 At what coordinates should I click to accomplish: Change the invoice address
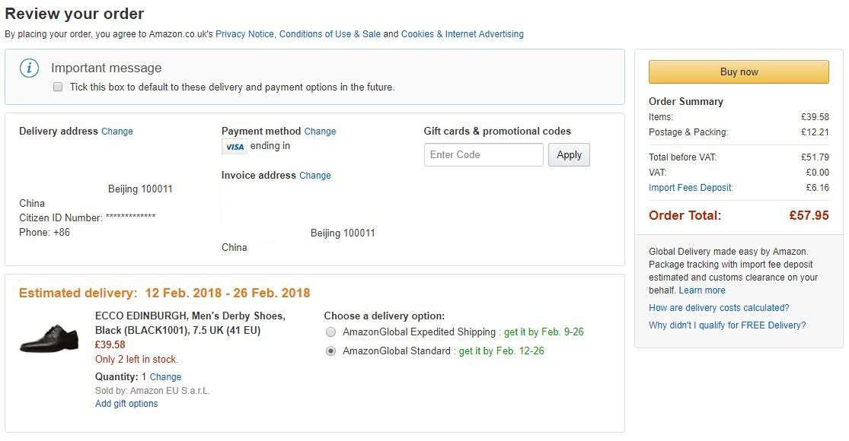[x=315, y=176]
